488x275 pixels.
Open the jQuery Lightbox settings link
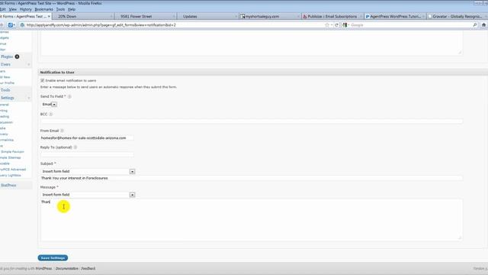pyautogui.click(x=10, y=176)
